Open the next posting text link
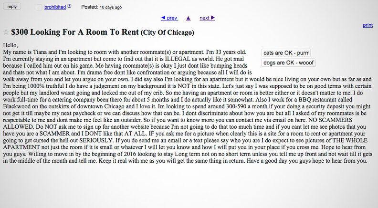378x208 pixels. [x=204, y=18]
